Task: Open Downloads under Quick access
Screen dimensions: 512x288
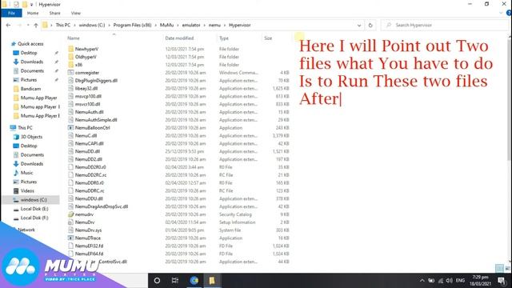Action: 32,62
